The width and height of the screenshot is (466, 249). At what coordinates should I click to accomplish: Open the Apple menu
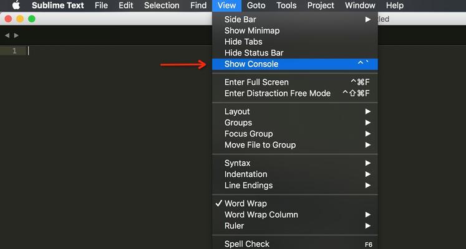click(x=16, y=6)
